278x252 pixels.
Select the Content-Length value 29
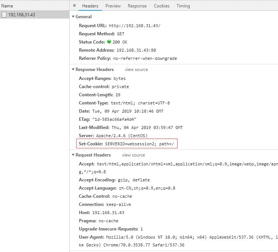(118, 95)
